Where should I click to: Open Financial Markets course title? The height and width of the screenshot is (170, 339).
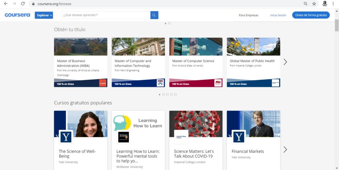click(248, 151)
